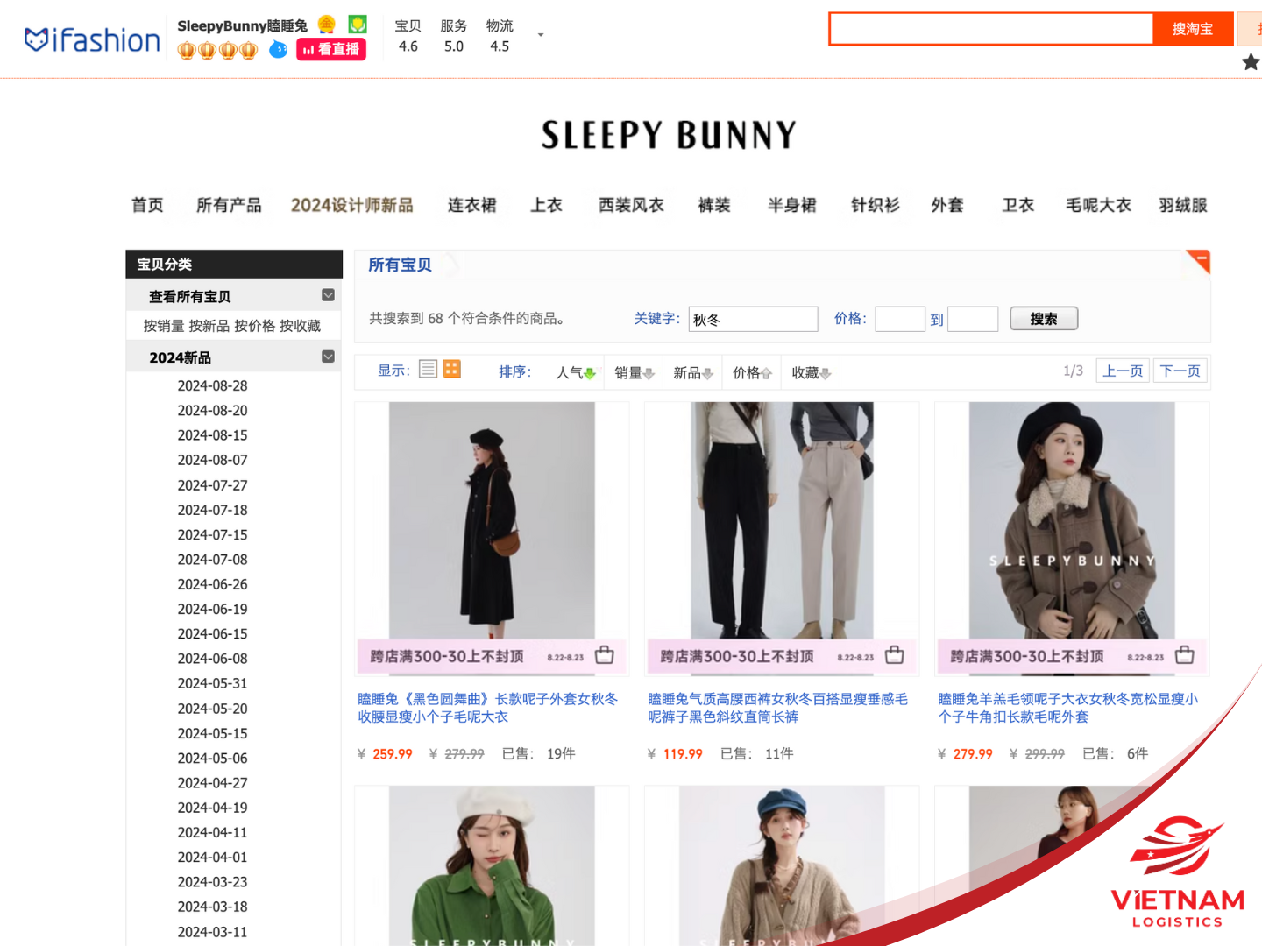Select the 2024-05-20 new arrivals entry
The image size is (1262, 946).
tap(213, 709)
